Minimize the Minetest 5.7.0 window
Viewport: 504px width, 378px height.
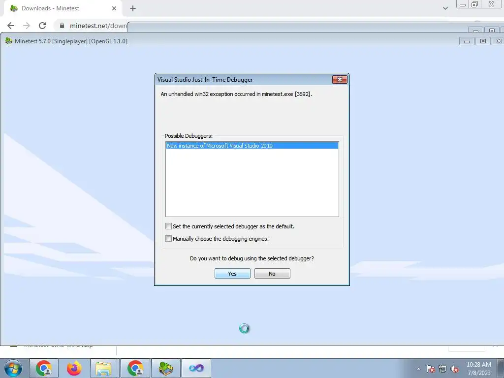click(467, 41)
